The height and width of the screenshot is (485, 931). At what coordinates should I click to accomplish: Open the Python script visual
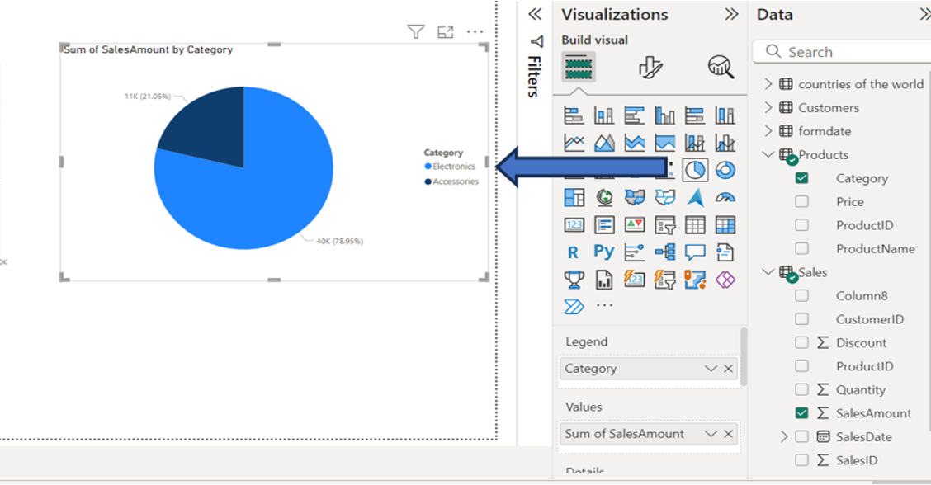click(603, 252)
